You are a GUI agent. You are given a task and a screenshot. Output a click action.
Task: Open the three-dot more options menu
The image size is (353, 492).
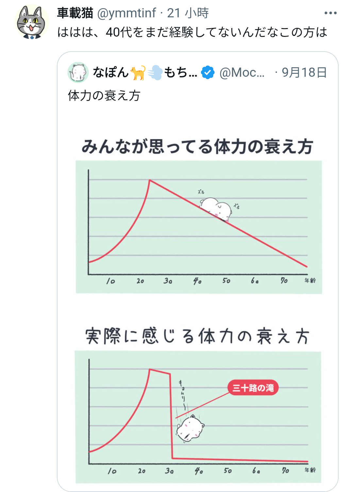330,13
